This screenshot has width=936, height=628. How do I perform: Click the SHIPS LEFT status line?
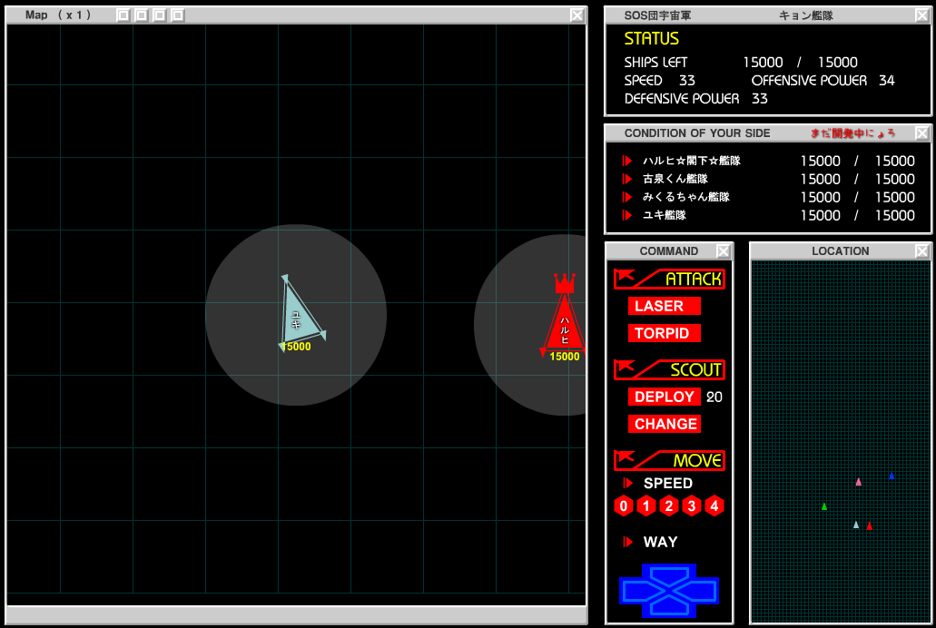[x=741, y=62]
